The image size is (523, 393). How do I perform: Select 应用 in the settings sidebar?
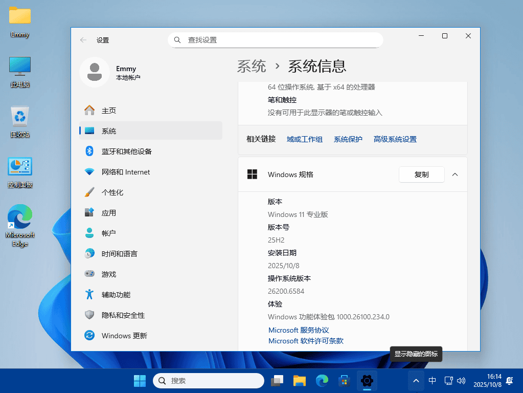[x=89, y=212]
